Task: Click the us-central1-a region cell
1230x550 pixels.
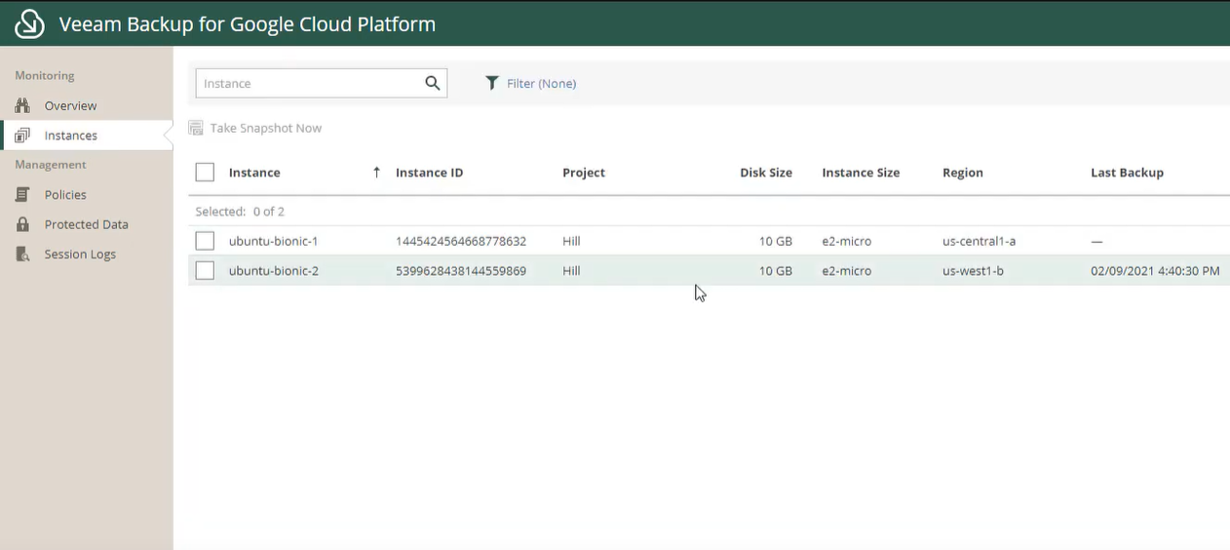Action: tap(979, 241)
